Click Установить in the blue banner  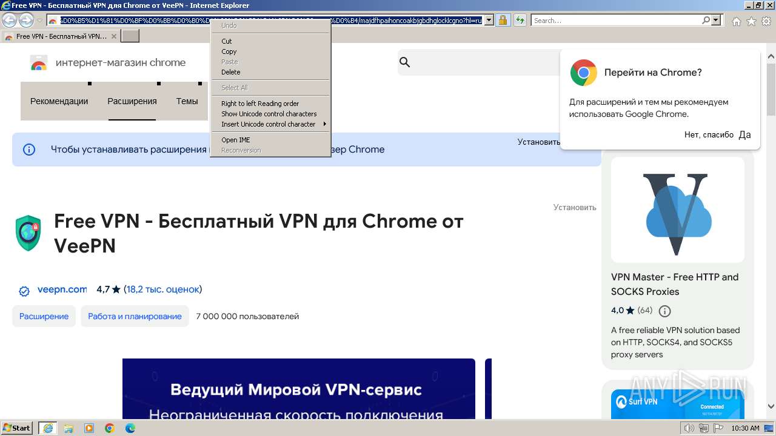point(539,142)
